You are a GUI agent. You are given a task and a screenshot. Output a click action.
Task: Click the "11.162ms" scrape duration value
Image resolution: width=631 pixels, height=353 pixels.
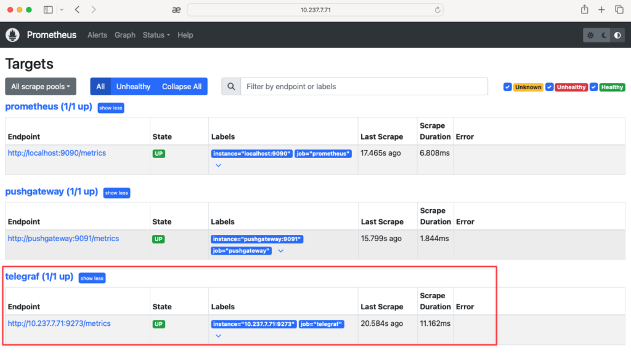[435, 323]
